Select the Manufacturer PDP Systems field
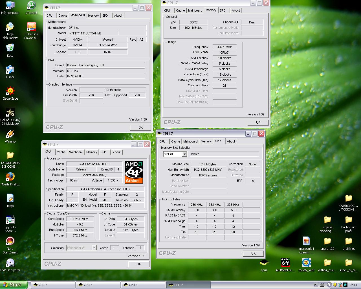Viewport: 361px width, 289px height. [x=208, y=175]
